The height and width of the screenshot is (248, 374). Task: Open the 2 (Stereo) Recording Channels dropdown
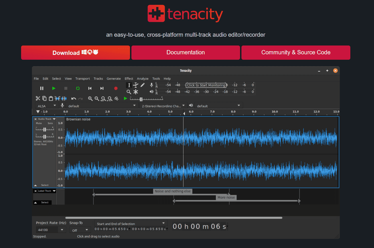tap(164, 106)
